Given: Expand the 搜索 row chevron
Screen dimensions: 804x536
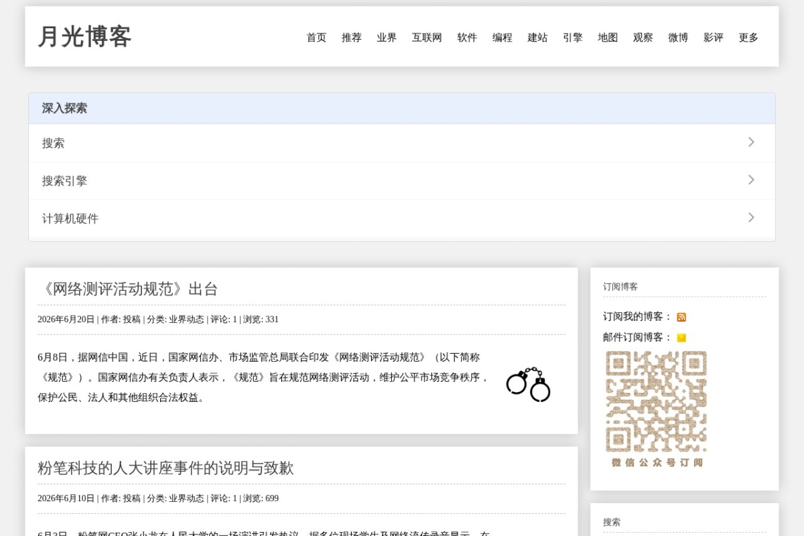Looking at the screenshot, I should tap(751, 142).
